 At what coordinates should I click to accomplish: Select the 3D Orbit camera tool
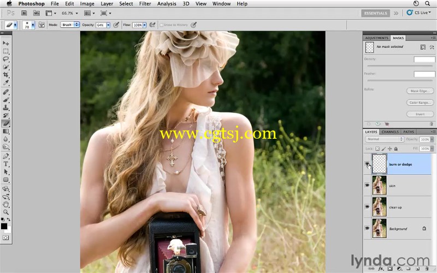click(6, 197)
